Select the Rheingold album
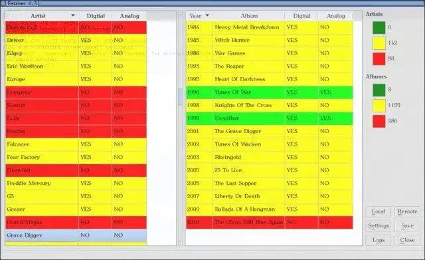The width and height of the screenshot is (425, 260). pos(270,158)
